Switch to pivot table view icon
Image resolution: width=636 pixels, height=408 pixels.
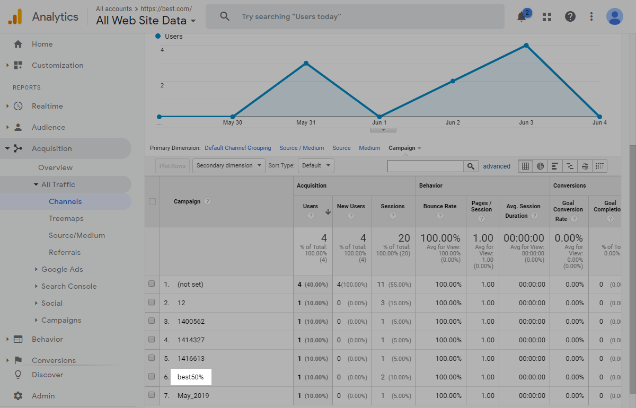pos(599,166)
